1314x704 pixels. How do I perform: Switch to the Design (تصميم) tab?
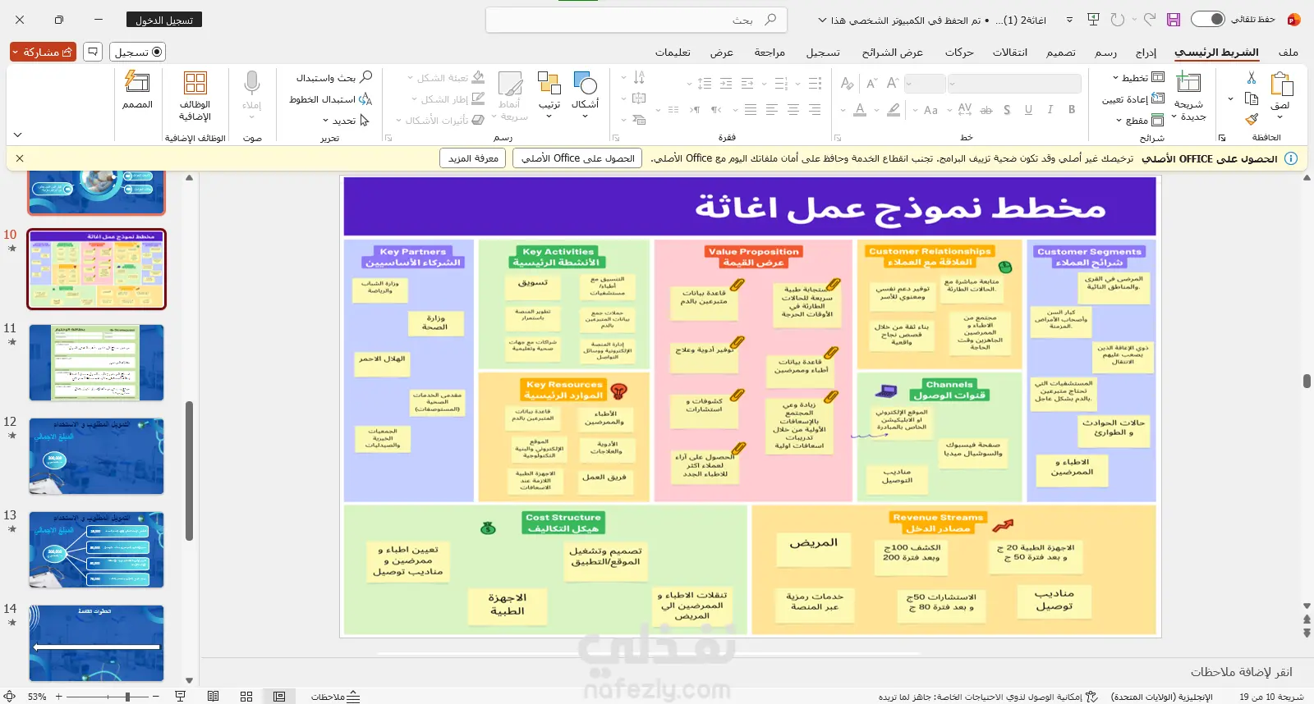1060,53
